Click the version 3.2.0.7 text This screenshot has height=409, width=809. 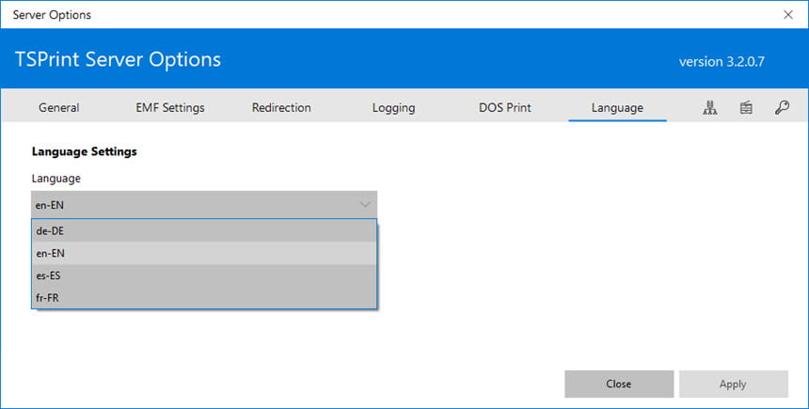coord(722,61)
